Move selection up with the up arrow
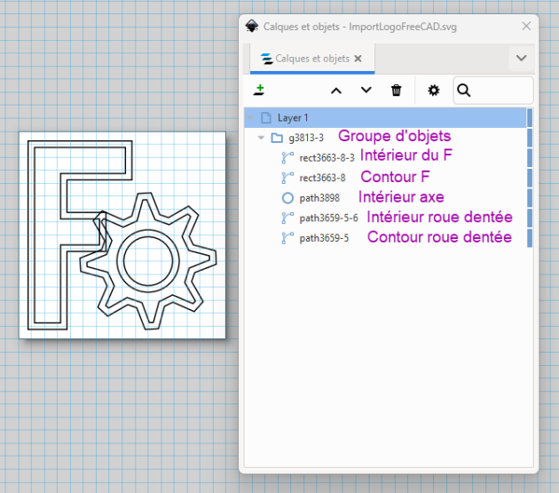 336,90
